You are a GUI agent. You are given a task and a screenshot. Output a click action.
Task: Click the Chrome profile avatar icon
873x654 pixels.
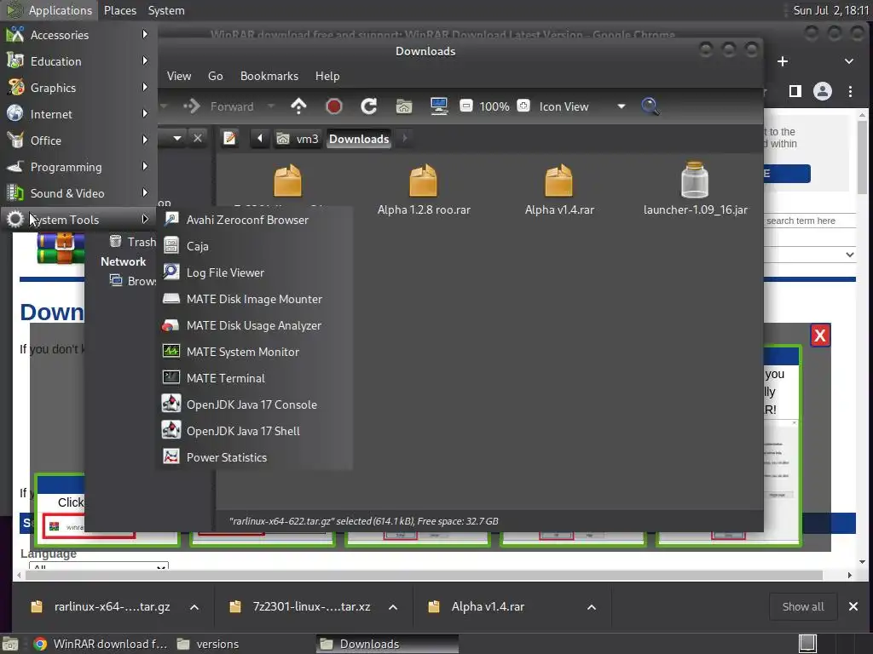click(823, 91)
